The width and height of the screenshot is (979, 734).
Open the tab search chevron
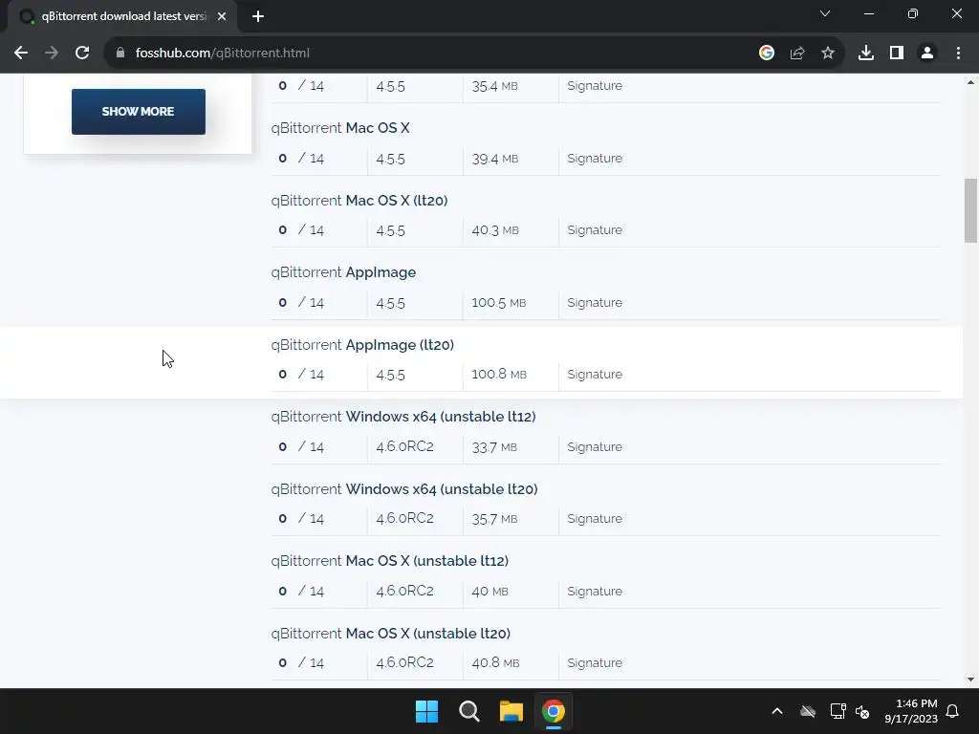click(825, 13)
